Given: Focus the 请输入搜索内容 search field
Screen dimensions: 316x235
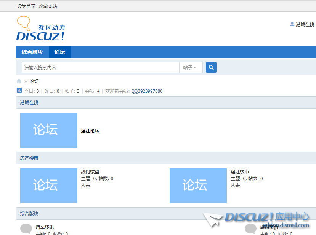Looking at the screenshot, I should click(x=100, y=67).
